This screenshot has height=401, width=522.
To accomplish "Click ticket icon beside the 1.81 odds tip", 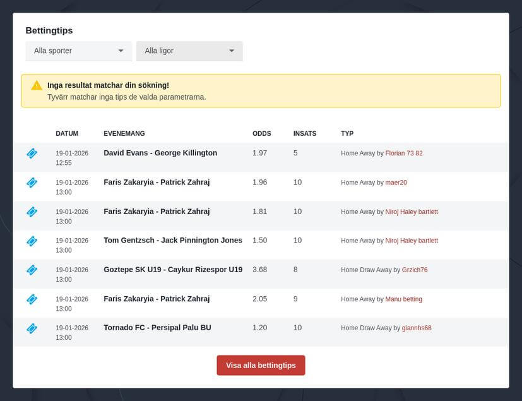I will click(32, 212).
